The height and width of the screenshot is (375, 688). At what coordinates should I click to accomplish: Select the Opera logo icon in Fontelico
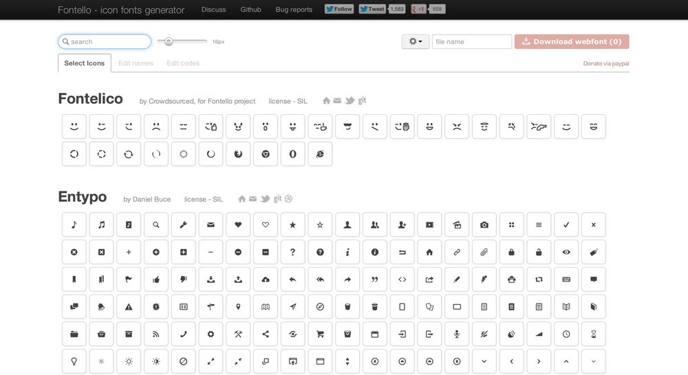point(292,154)
